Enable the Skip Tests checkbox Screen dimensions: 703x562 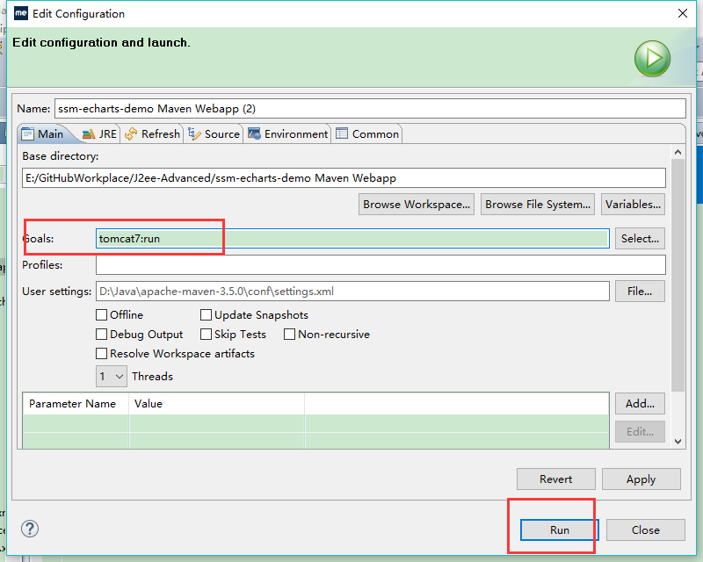(x=207, y=335)
